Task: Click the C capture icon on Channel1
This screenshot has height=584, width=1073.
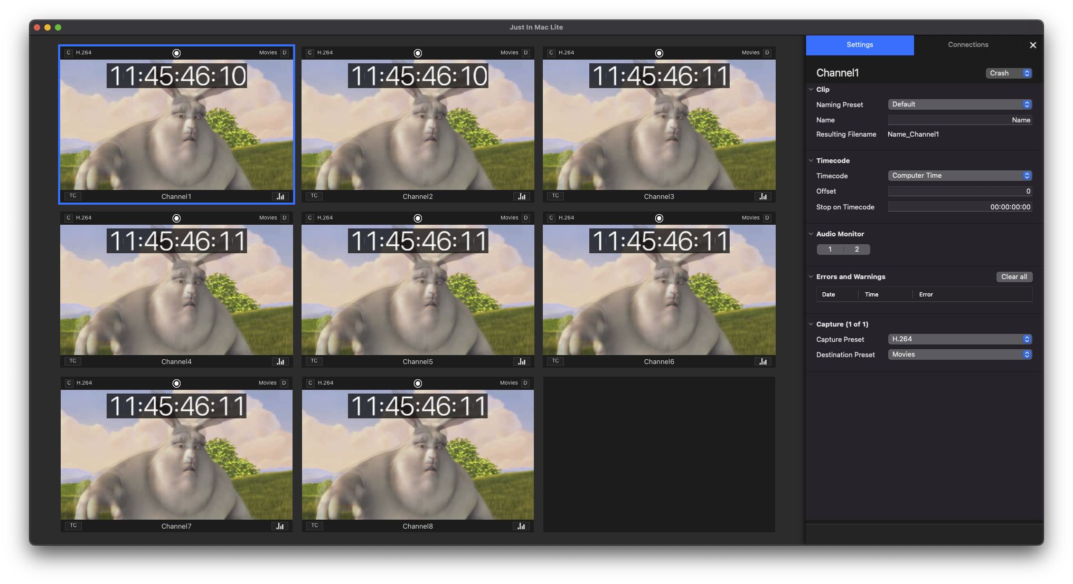Action: tap(69, 53)
